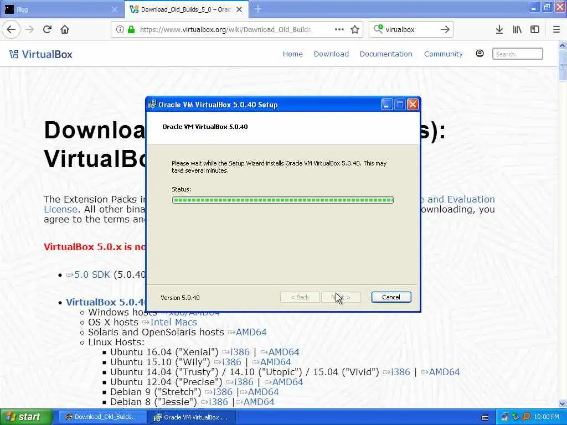Open a new tab with the plus icon
This screenshot has height=425, width=567.
(258, 9)
